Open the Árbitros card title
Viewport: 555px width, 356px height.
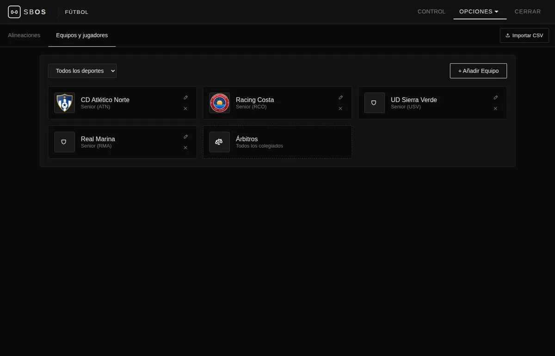pos(247,139)
